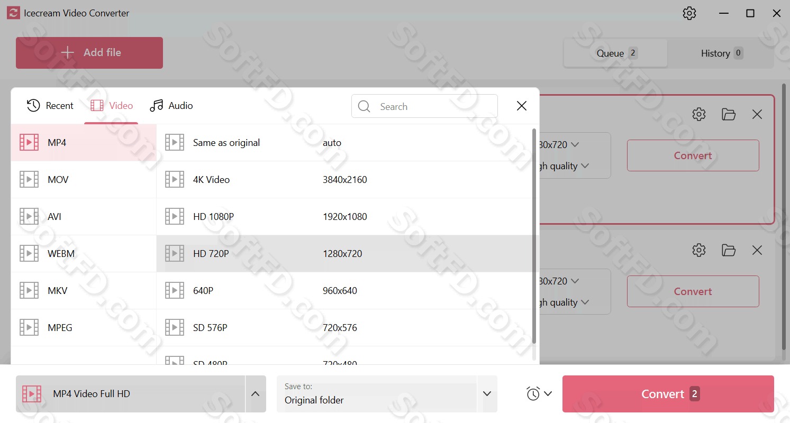Remove second queue item with X
Screen dimensions: 790x423
tap(757, 250)
